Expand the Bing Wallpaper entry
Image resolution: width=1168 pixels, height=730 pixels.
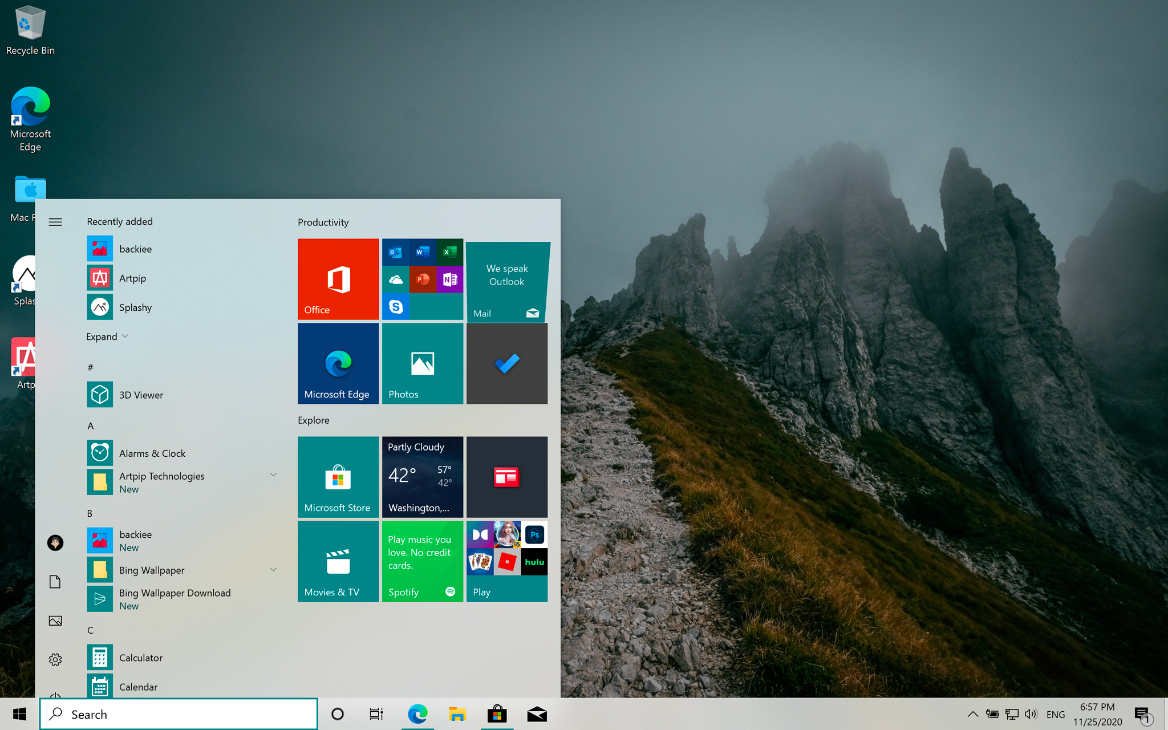pyautogui.click(x=273, y=569)
